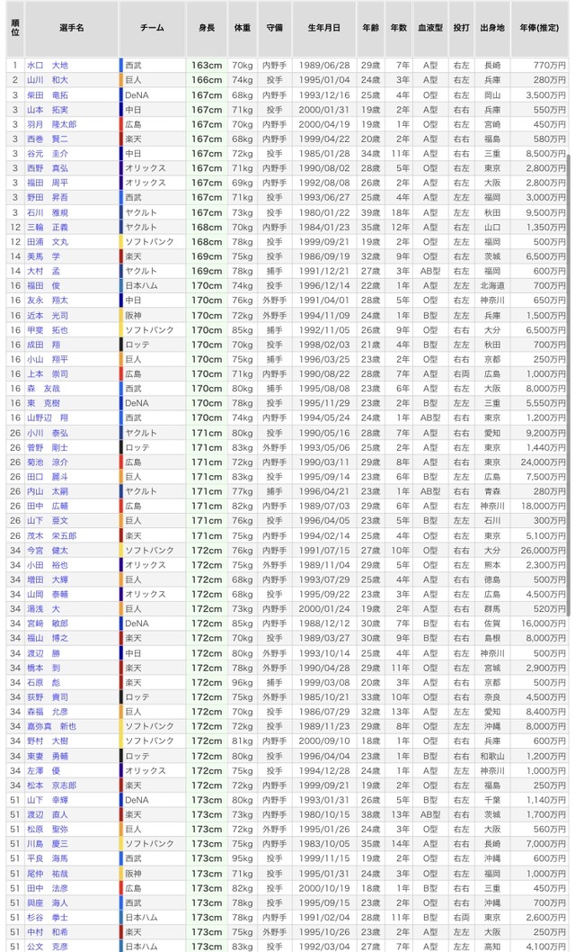Open player link 森 友哉

pos(44,389)
